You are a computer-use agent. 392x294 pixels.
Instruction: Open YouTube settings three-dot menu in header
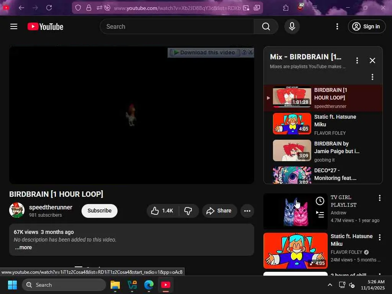[337, 26]
